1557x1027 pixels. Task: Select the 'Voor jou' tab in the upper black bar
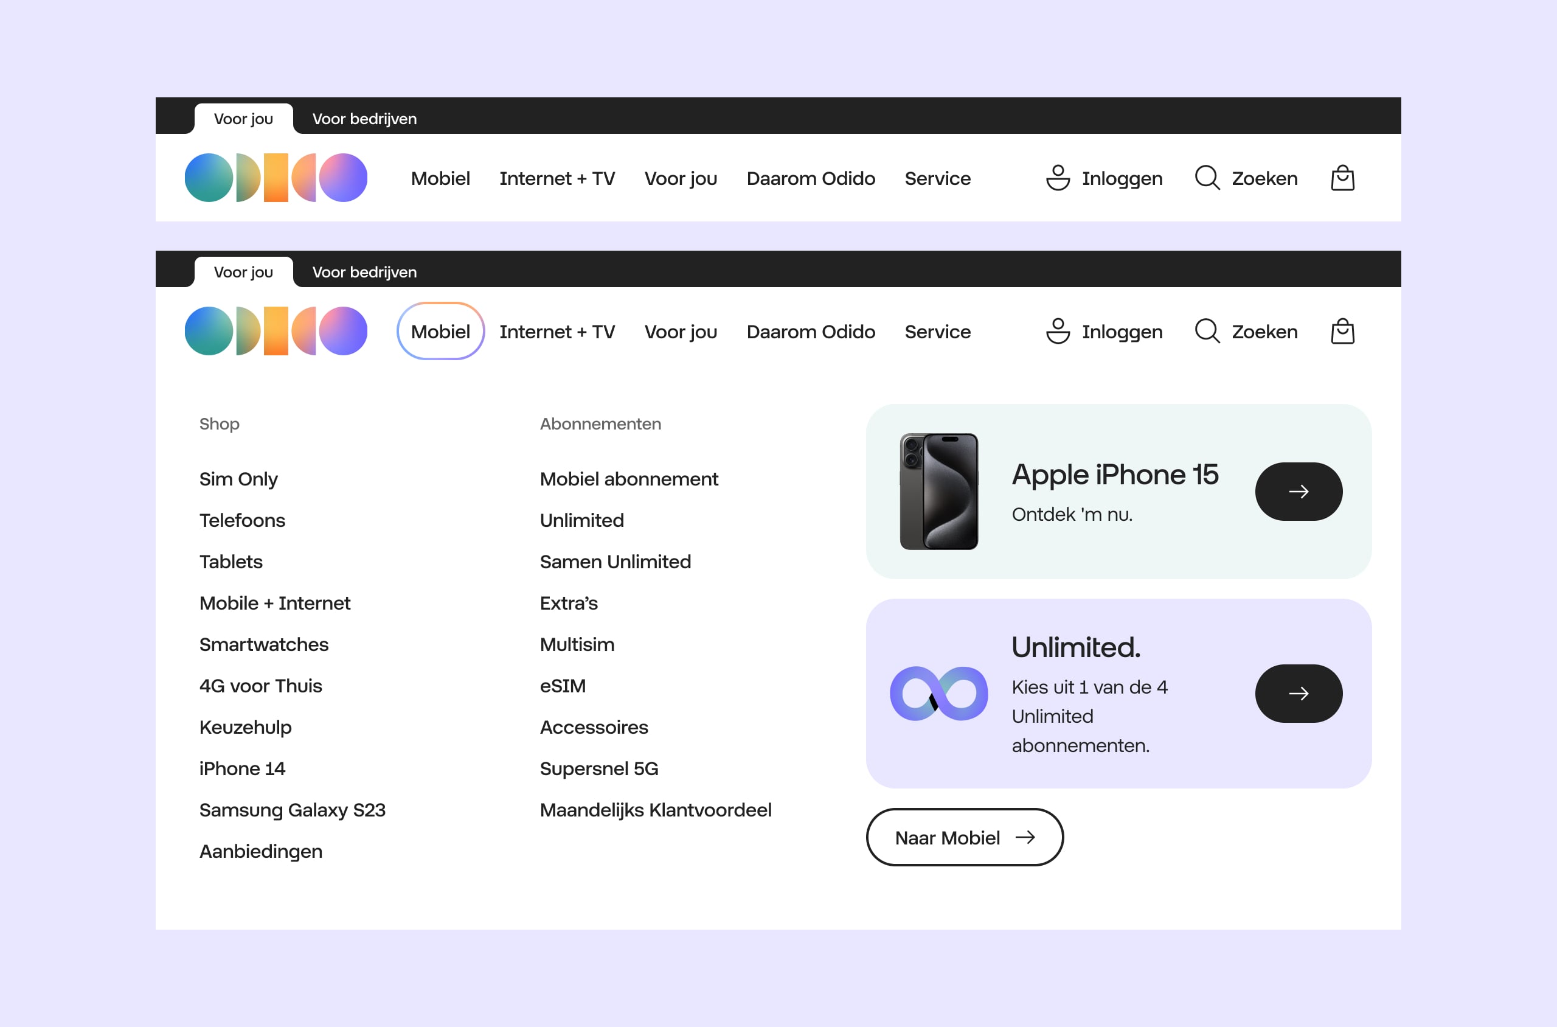point(243,119)
